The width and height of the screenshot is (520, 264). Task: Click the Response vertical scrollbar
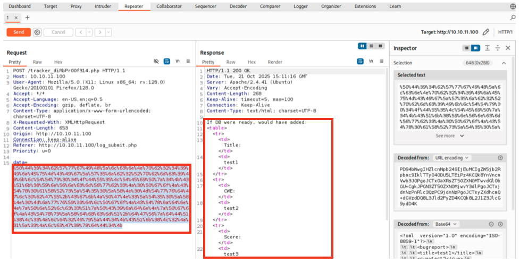click(x=387, y=144)
